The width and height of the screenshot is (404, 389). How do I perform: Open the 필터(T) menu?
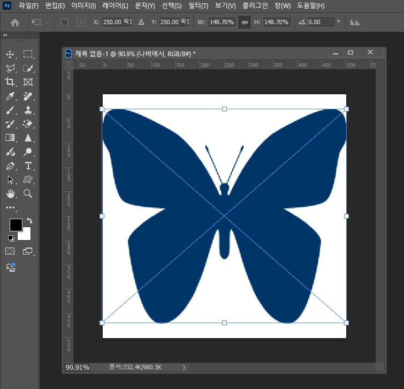click(199, 6)
